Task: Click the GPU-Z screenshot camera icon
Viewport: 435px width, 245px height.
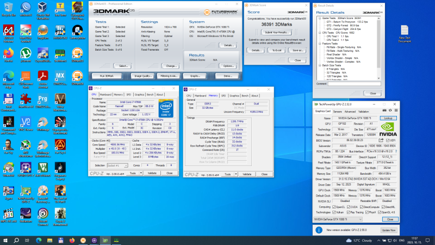Action: [x=384, y=111]
